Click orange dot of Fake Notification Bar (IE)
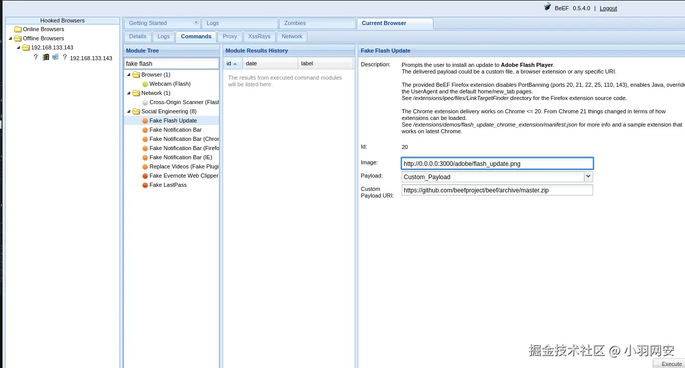The height and width of the screenshot is (368, 685). [145, 157]
